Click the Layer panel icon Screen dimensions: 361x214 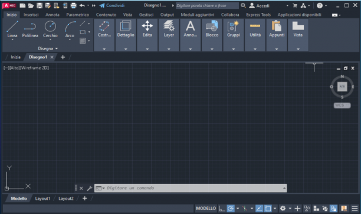[169, 26]
